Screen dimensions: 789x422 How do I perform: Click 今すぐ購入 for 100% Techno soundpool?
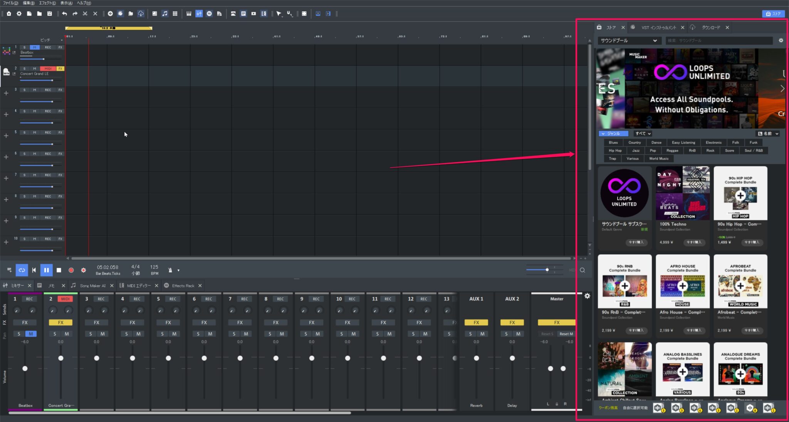695,242
